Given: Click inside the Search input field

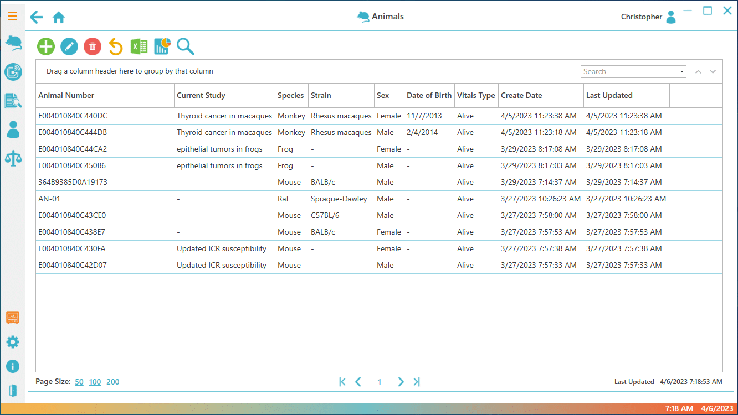Looking at the screenshot, I should pyautogui.click(x=629, y=72).
